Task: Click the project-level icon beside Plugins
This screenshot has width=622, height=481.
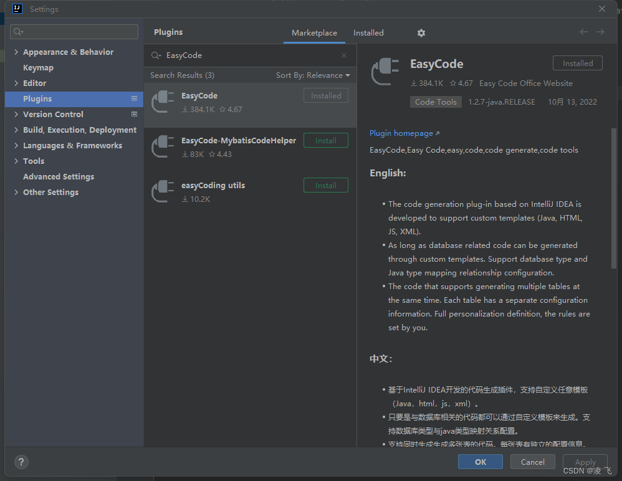Action: 135,98
